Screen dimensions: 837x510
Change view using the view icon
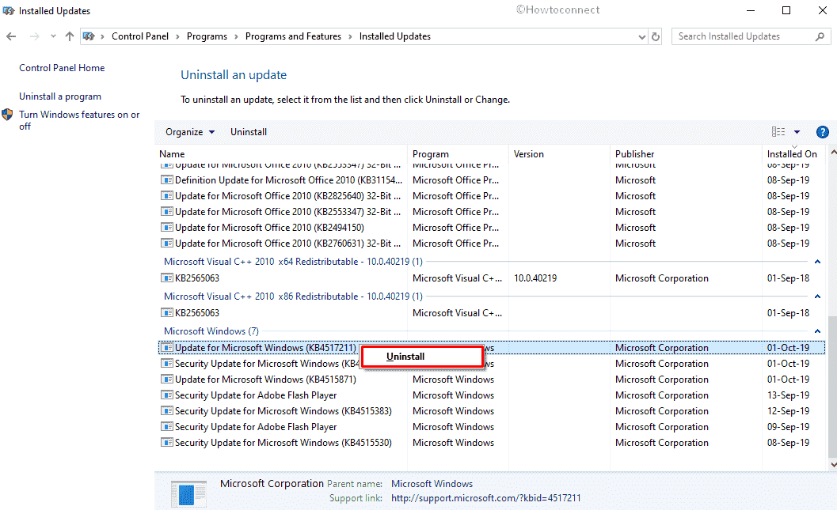(778, 131)
